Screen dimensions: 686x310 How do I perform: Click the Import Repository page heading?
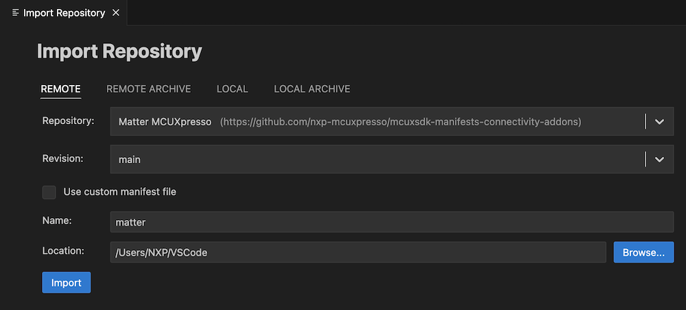119,51
